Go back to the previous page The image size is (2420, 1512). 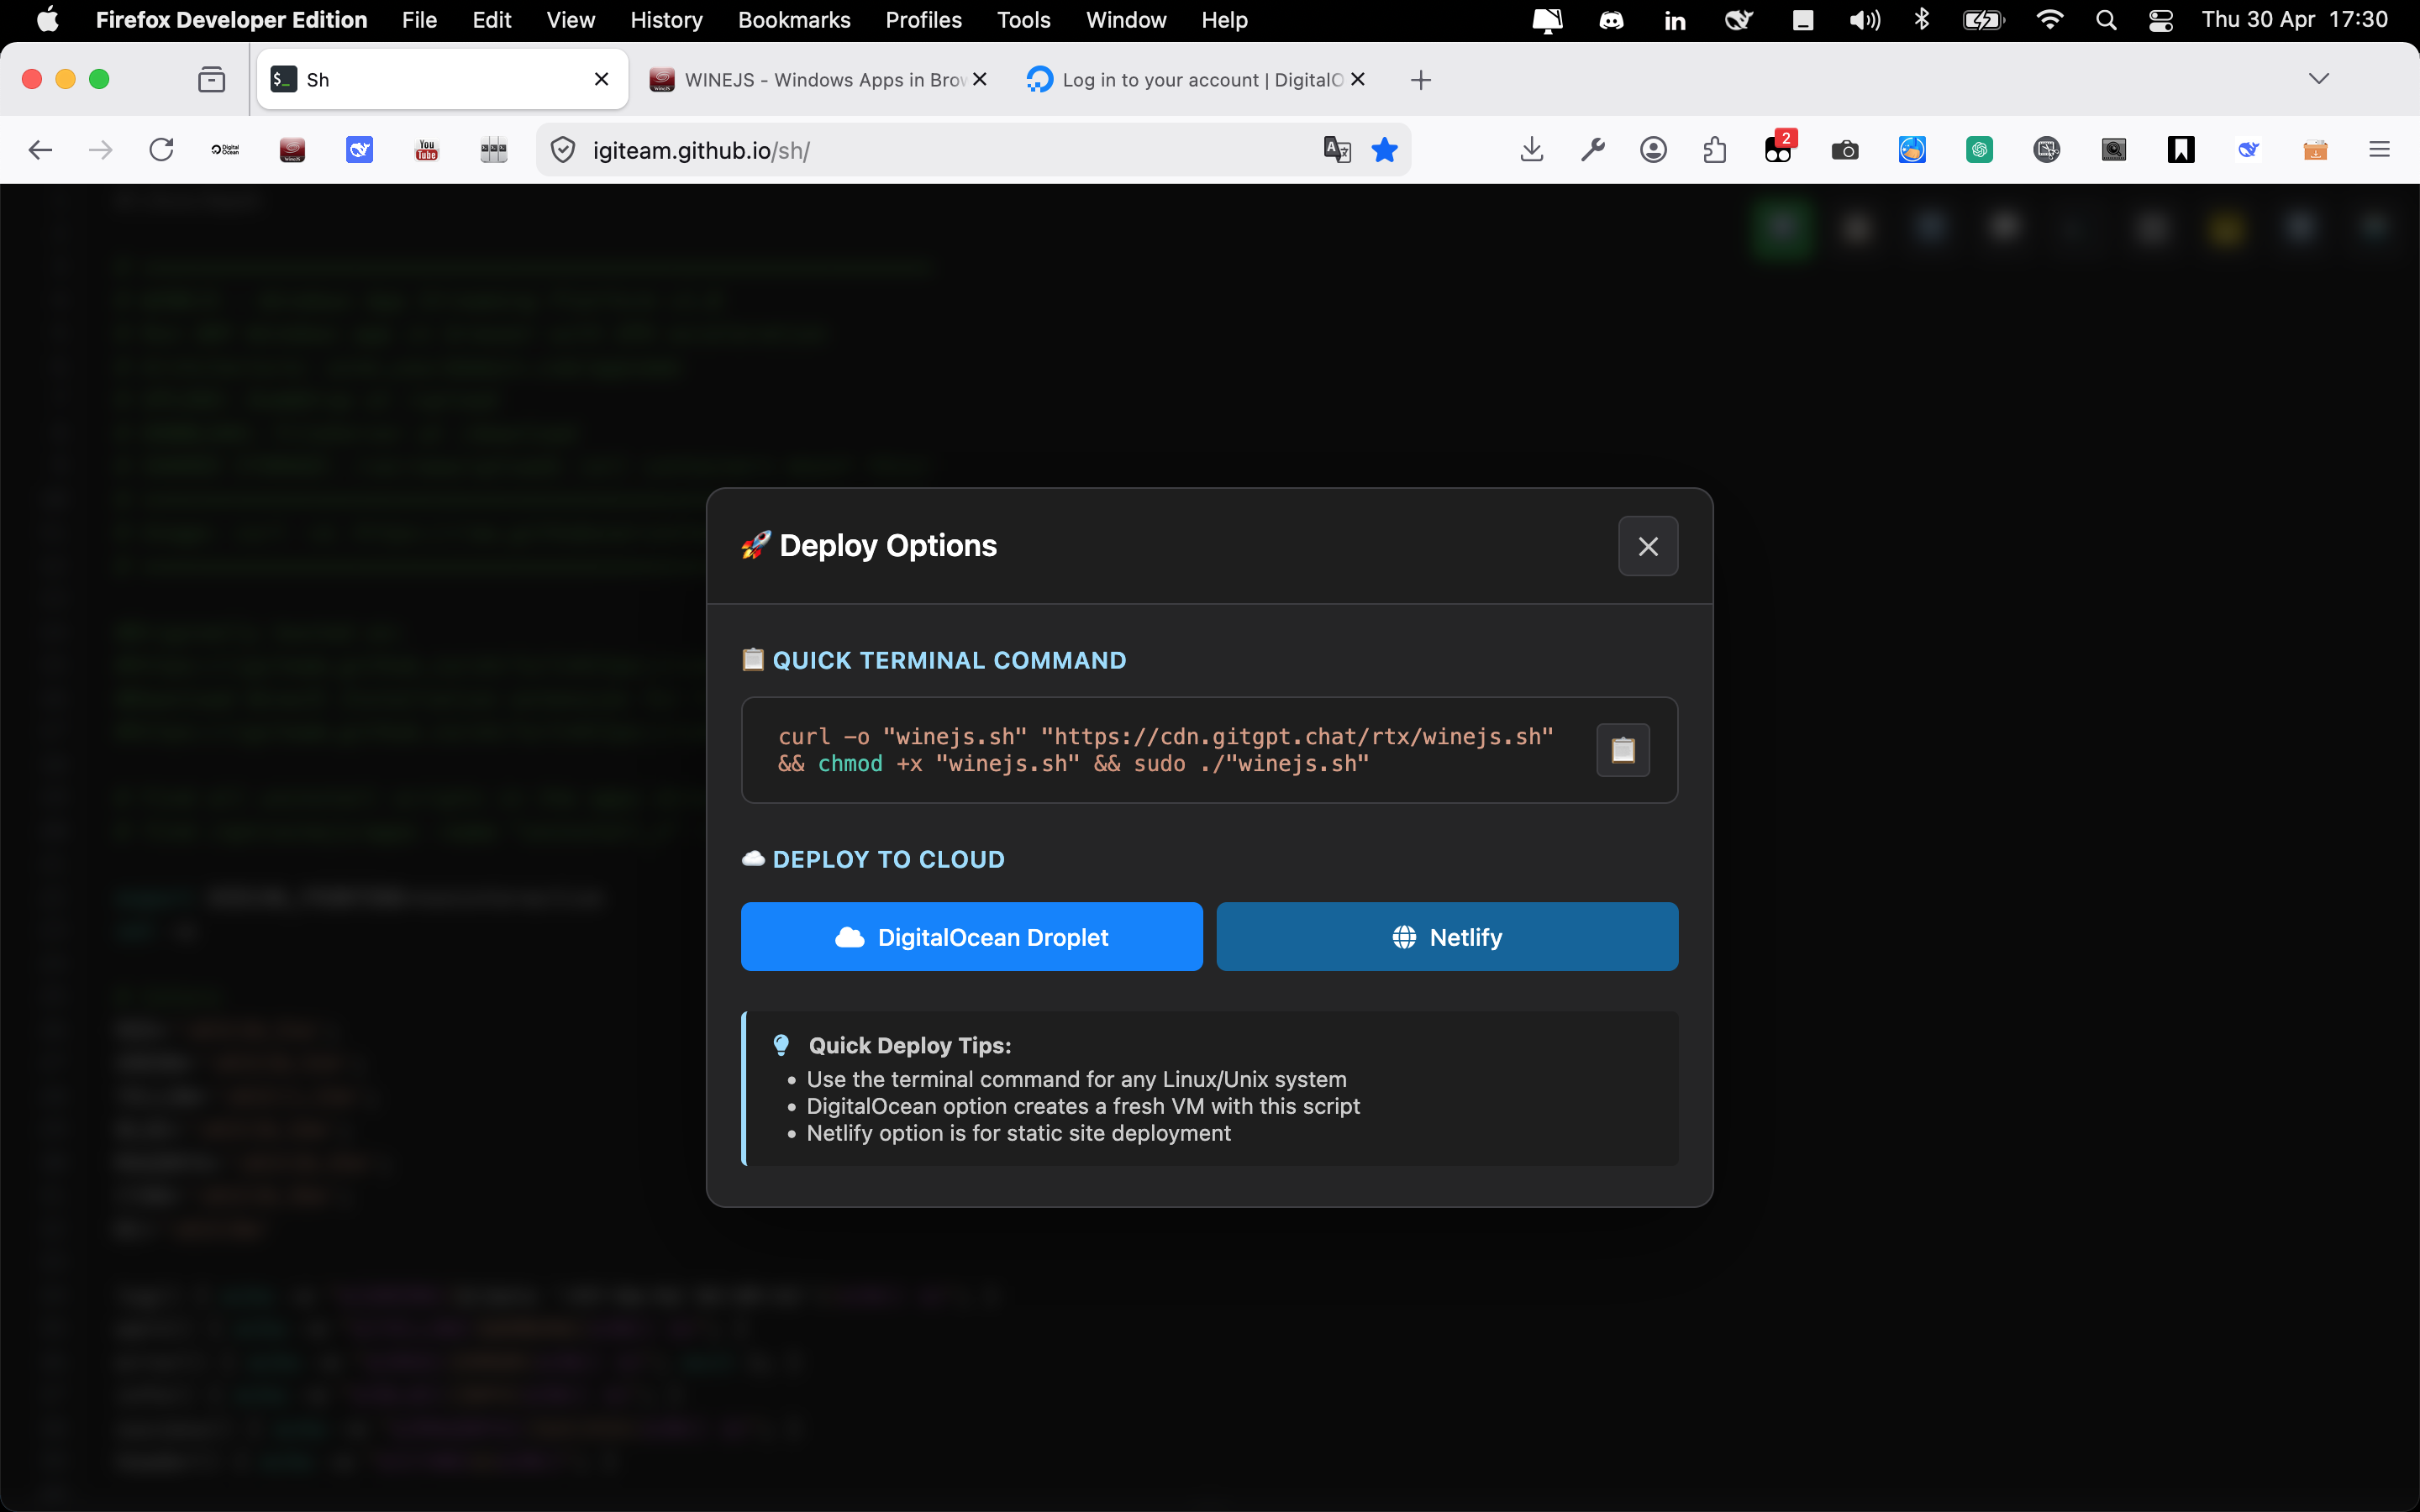[x=40, y=150]
